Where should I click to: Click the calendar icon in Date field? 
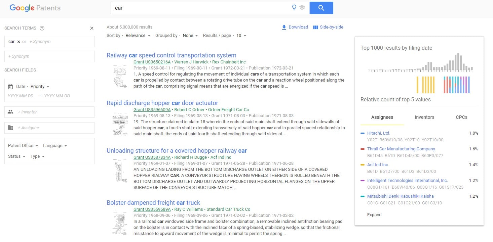10,87
